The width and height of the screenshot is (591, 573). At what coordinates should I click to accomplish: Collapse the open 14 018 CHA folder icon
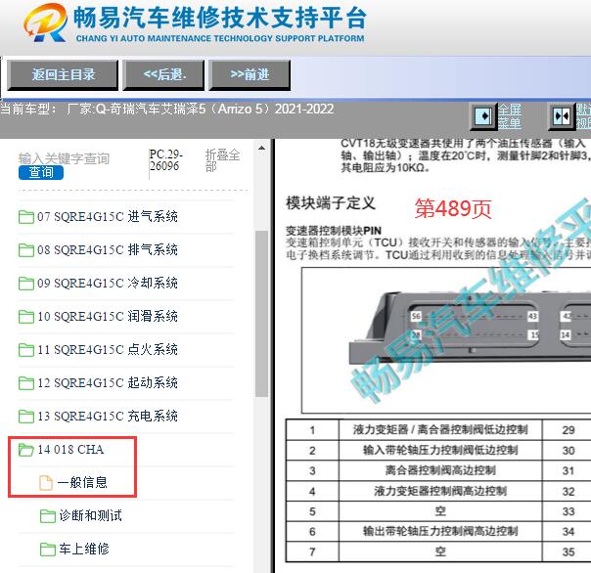point(26,450)
